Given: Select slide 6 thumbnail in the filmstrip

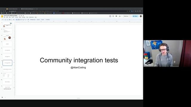Looking at the screenshot, I should tap(7, 56).
